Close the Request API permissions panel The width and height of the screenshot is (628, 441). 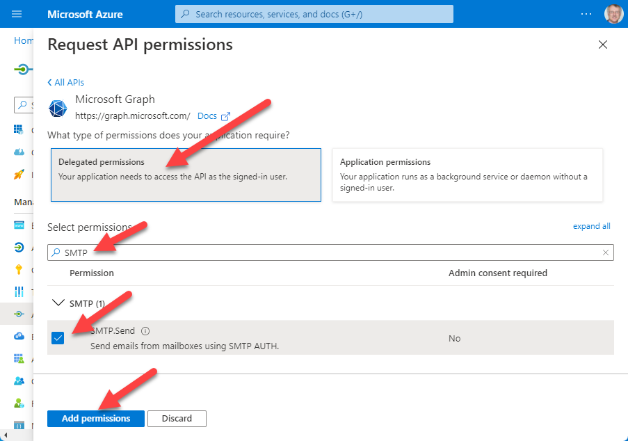click(602, 45)
